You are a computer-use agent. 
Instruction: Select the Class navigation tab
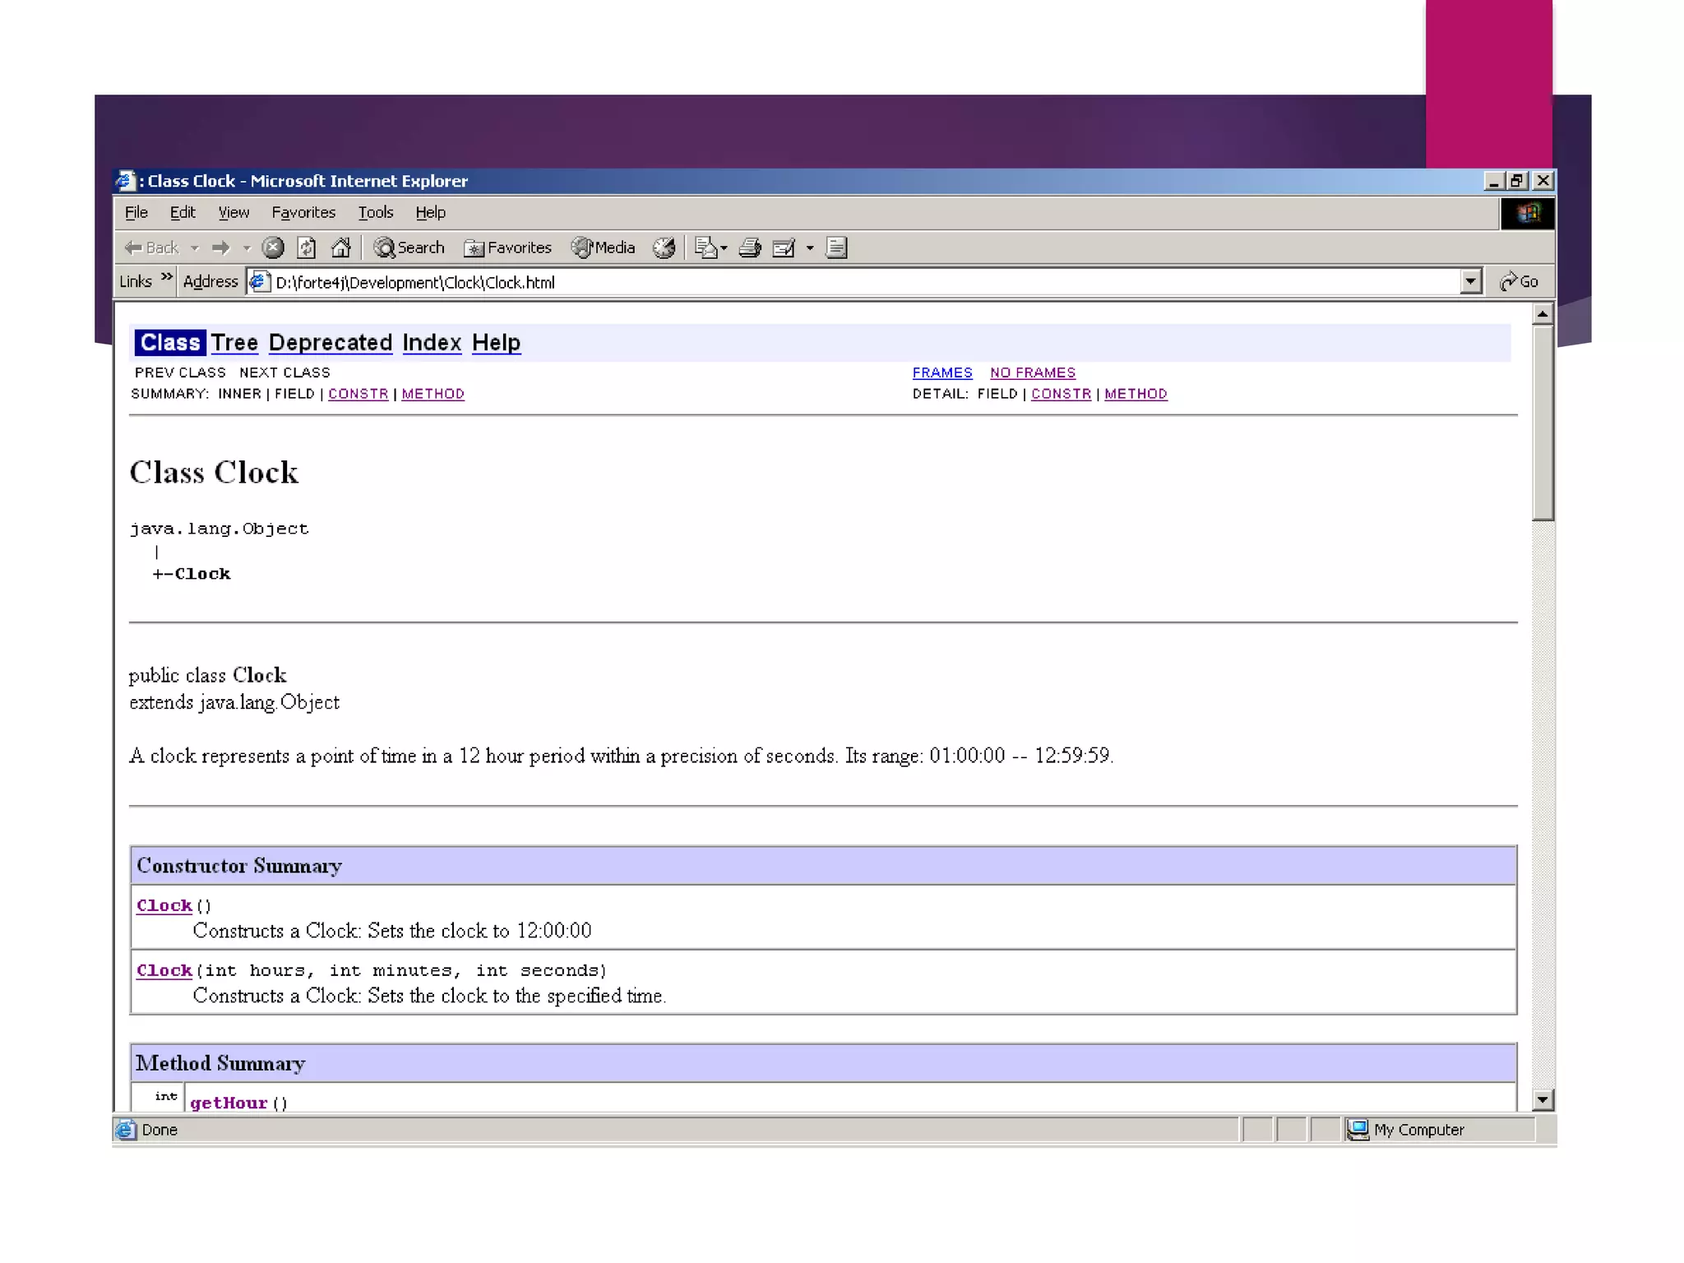point(170,342)
